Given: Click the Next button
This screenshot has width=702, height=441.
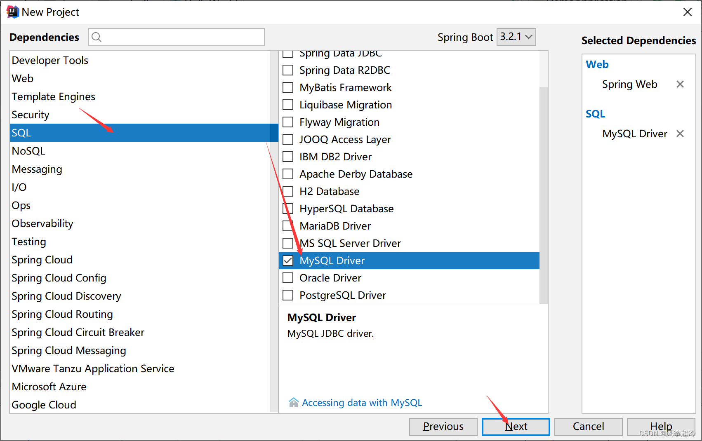Looking at the screenshot, I should tap(516, 427).
